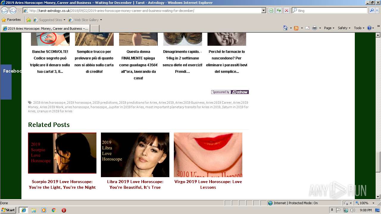This screenshot has width=381, height=214.
Task: Expand the Suggested Sites dropdown
Action: coord(64,20)
